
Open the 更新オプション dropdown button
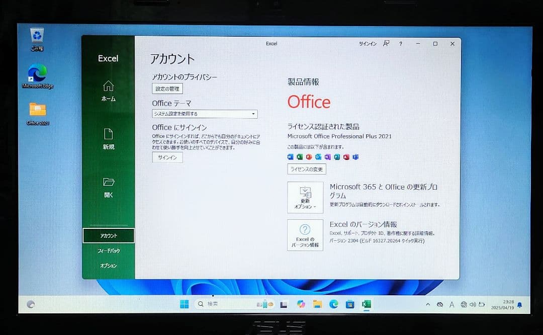(x=305, y=198)
